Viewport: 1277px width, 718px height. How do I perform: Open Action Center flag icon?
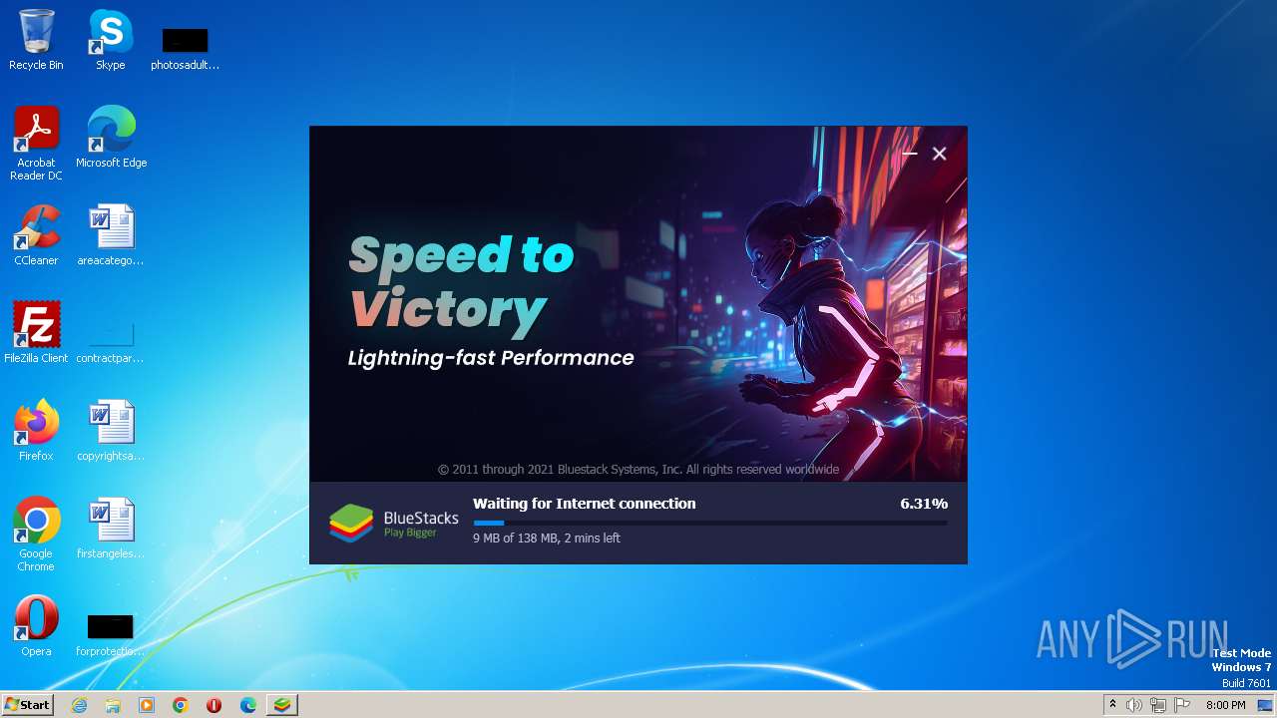(x=1182, y=705)
